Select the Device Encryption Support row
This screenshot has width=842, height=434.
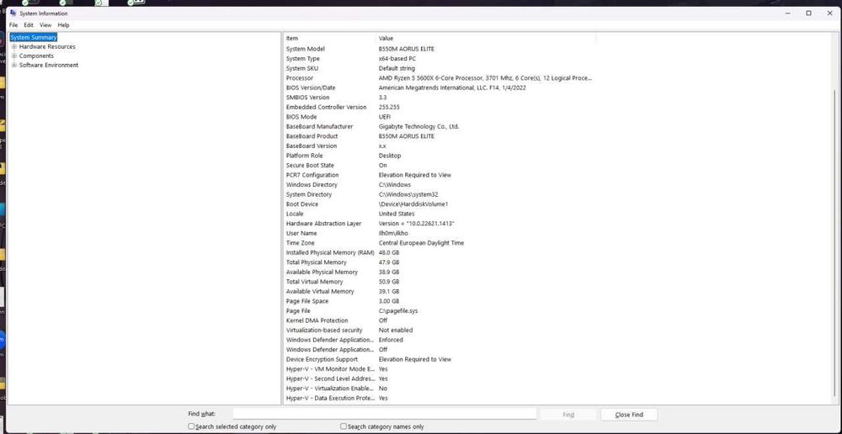(440, 359)
